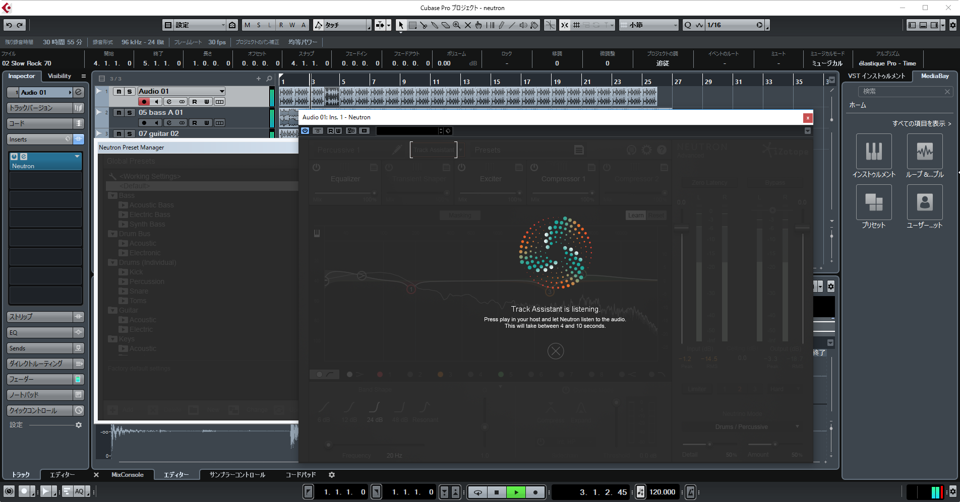
Task: Open the プリセット MediaBay tile
Action: coord(874,202)
